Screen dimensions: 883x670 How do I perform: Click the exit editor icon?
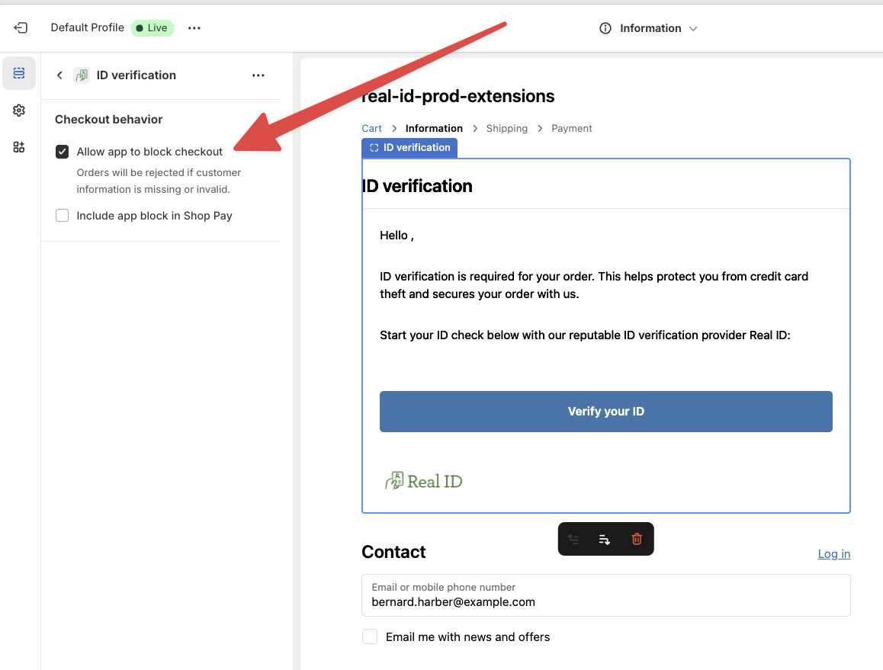tap(21, 27)
